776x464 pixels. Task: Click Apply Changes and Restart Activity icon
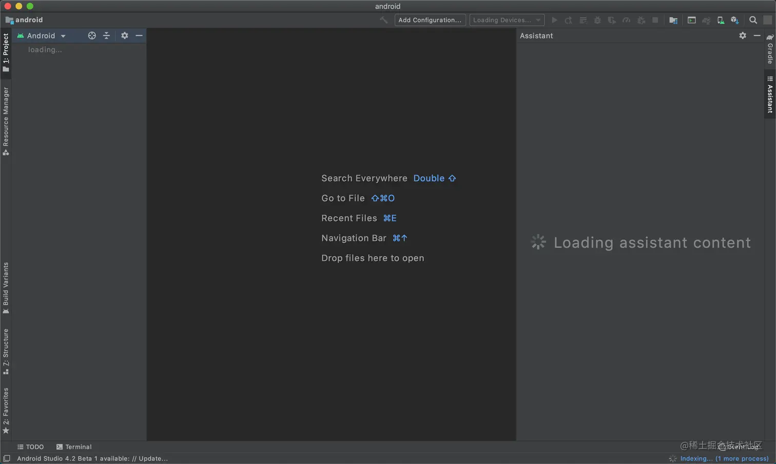[x=569, y=20]
